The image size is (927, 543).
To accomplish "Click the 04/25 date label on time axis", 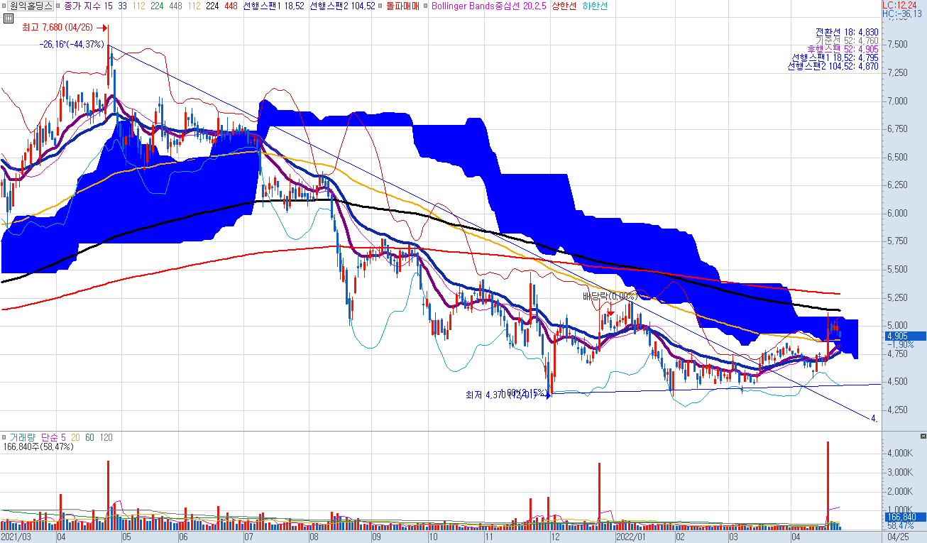I will [x=899, y=537].
